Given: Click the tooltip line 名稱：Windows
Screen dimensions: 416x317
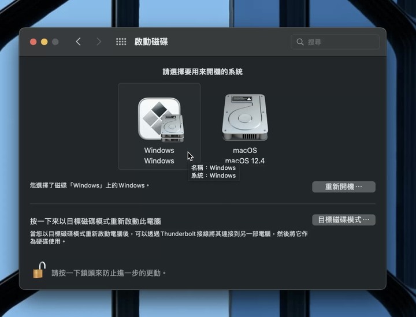Looking at the screenshot, I should pyautogui.click(x=213, y=168).
